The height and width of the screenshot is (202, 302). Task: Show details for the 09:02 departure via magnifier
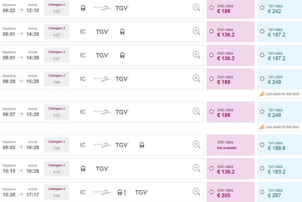pos(196,145)
